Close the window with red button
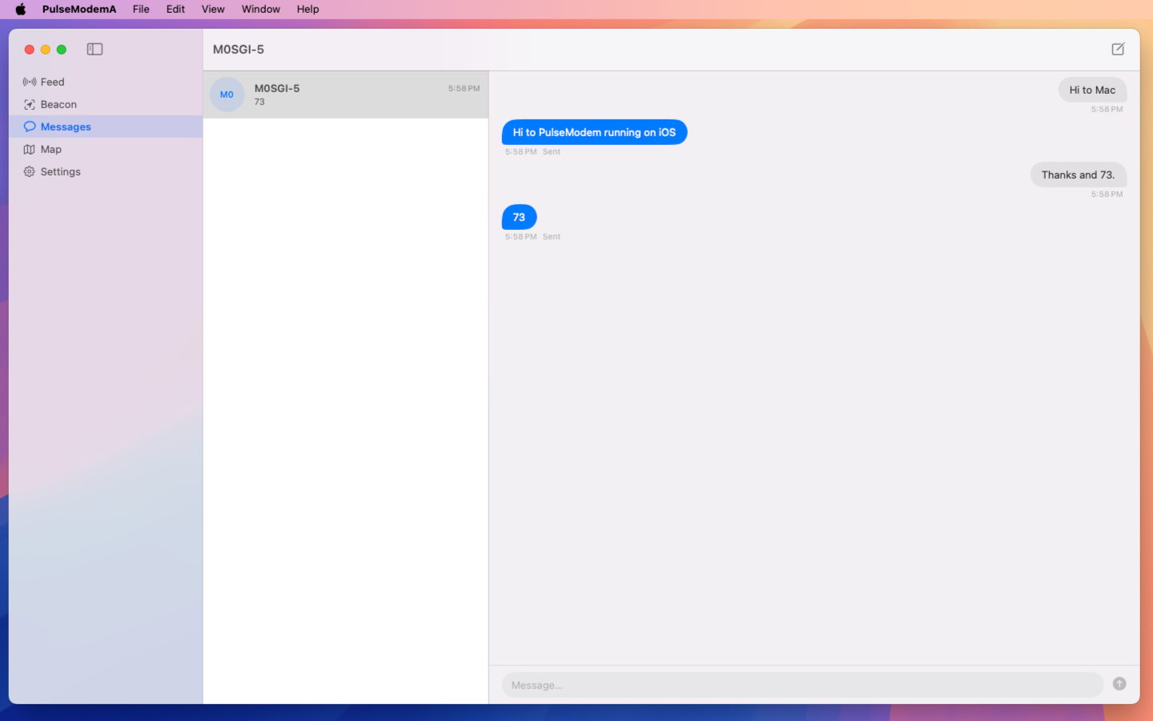 point(30,50)
